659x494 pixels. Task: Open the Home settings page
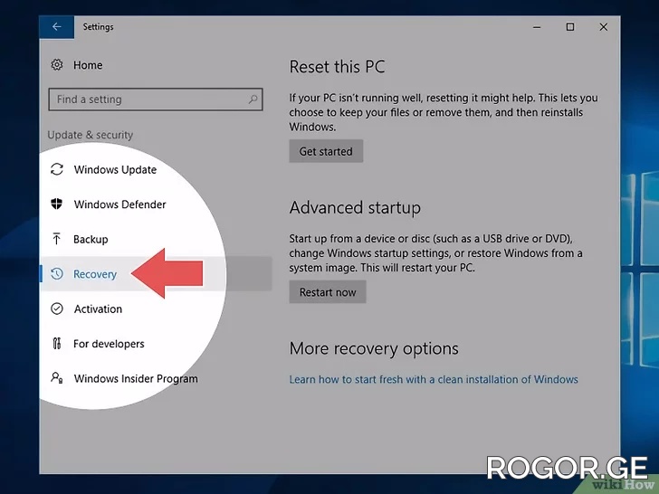(88, 65)
